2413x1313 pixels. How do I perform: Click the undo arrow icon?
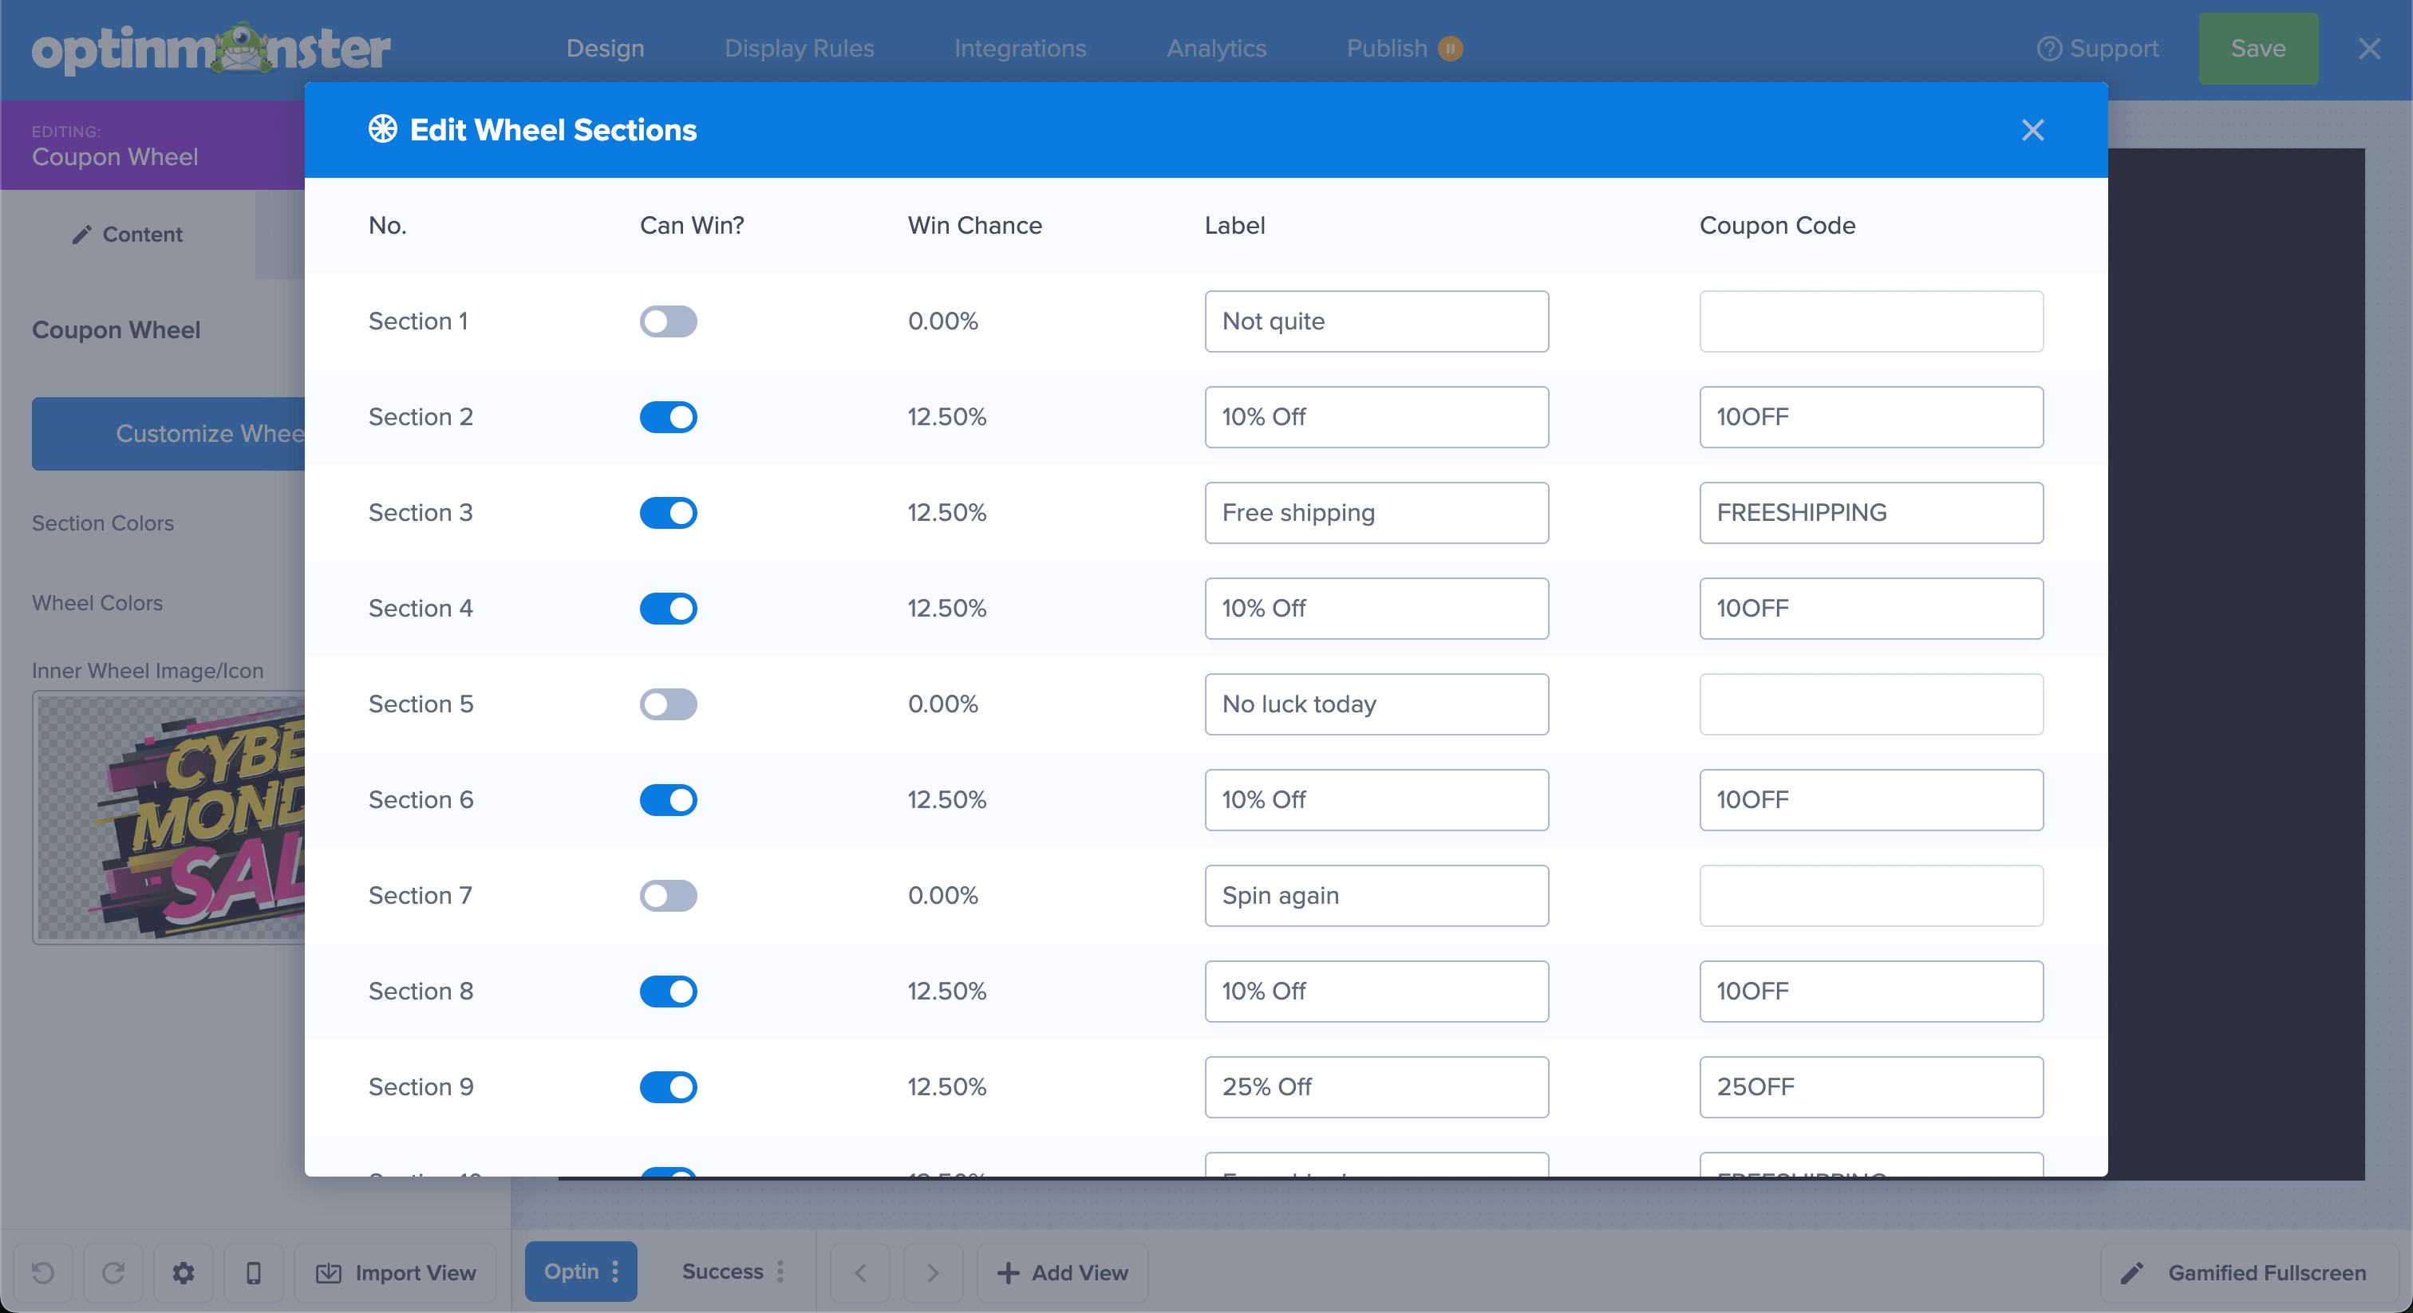point(42,1273)
